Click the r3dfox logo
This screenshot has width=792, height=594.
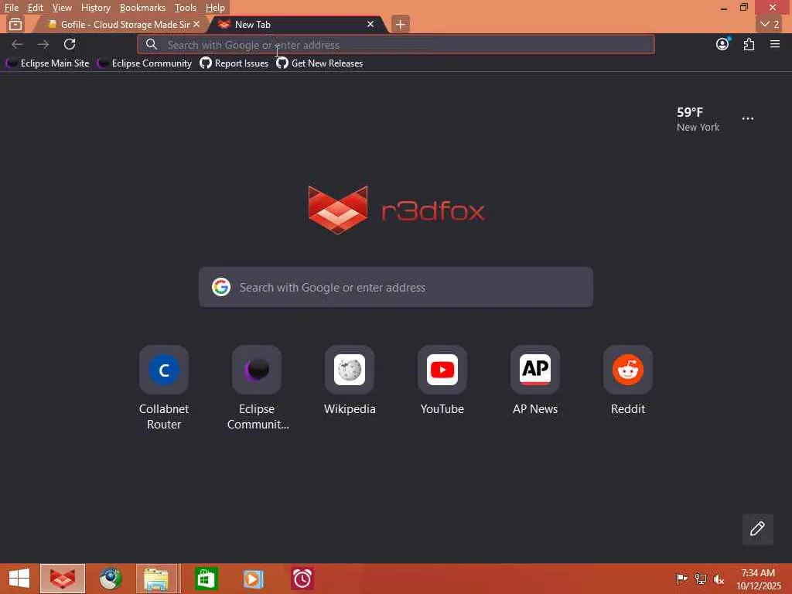point(396,210)
